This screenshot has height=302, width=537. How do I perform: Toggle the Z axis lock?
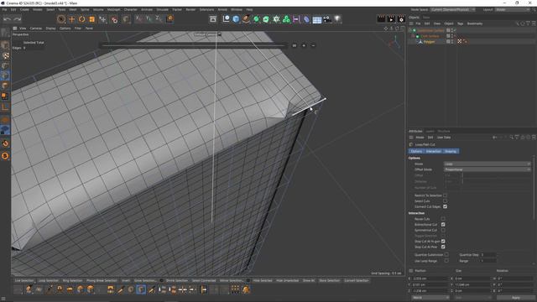point(158,18)
